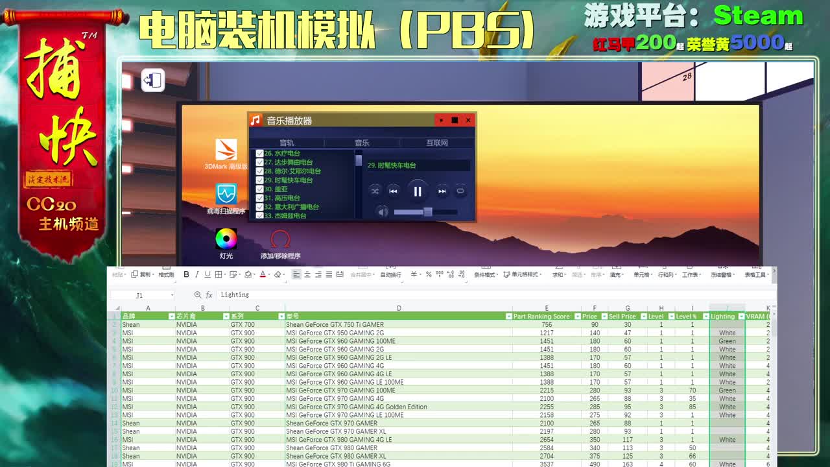Screen dimensions: 830x467
Task: Open the 灯光 lighting color wheel app
Action: coord(226,239)
